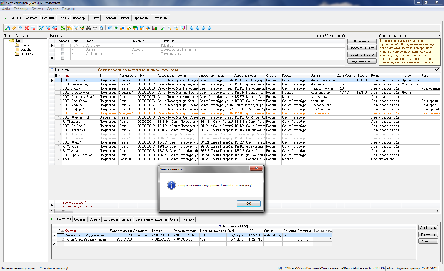Click the binoculars search icon
444x271 pixels.
[89, 28]
